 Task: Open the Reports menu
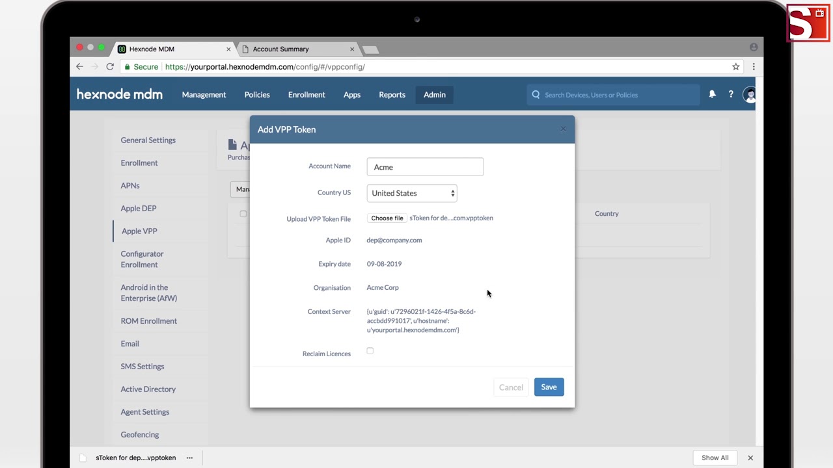tap(392, 94)
